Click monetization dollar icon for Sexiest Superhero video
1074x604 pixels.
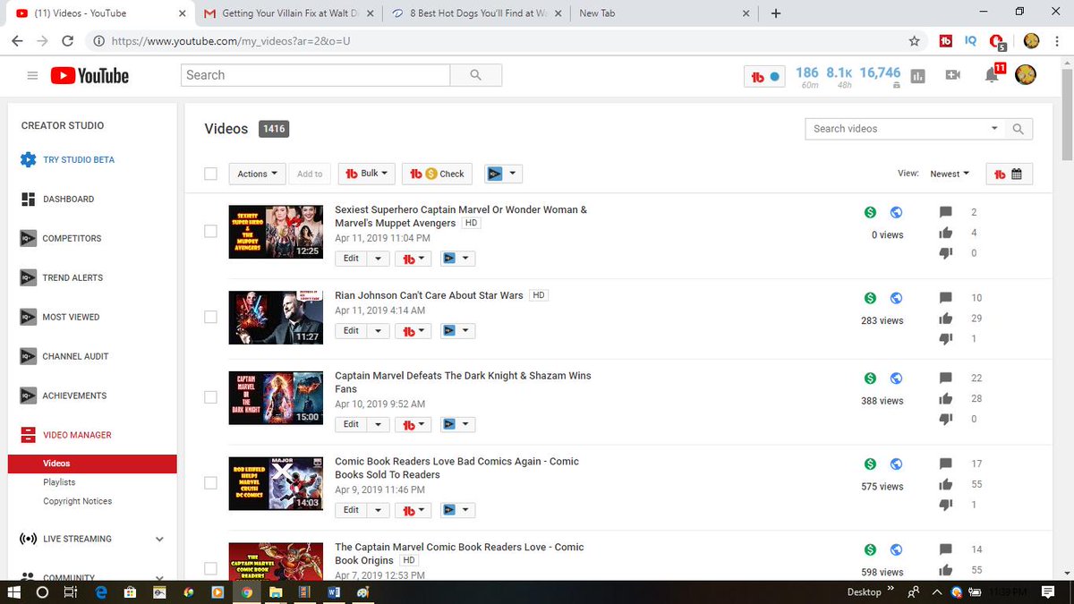tap(870, 212)
